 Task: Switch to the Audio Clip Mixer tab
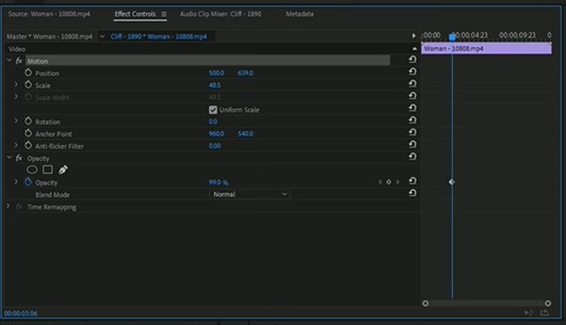coord(220,14)
